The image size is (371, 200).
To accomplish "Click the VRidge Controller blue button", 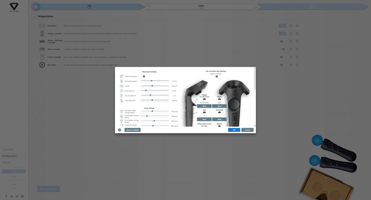I will (x=282, y=34).
